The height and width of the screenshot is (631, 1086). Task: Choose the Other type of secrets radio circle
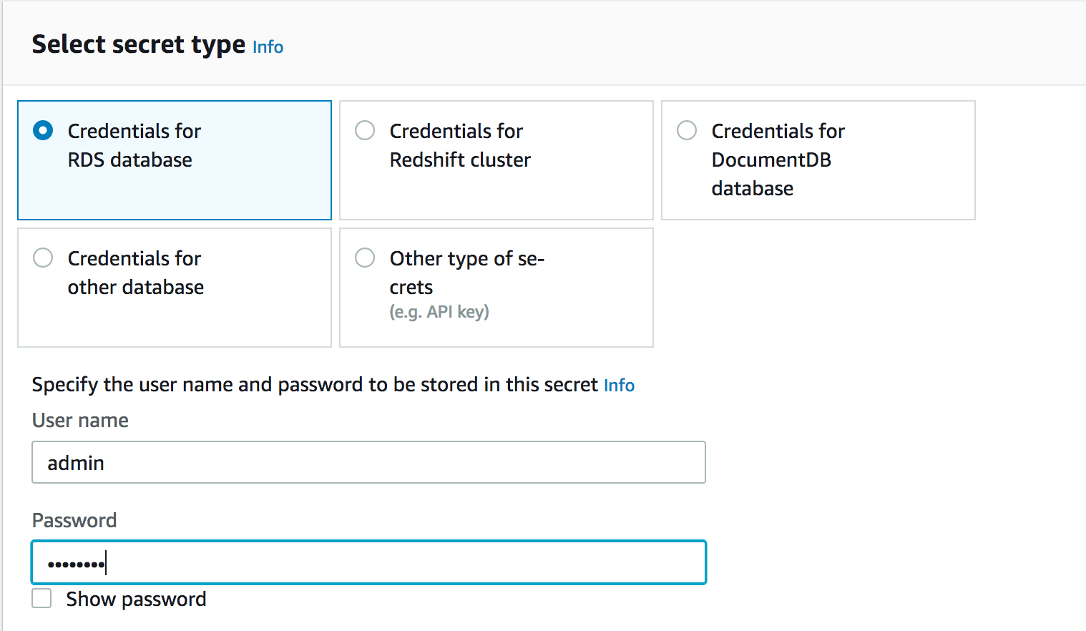[365, 258]
